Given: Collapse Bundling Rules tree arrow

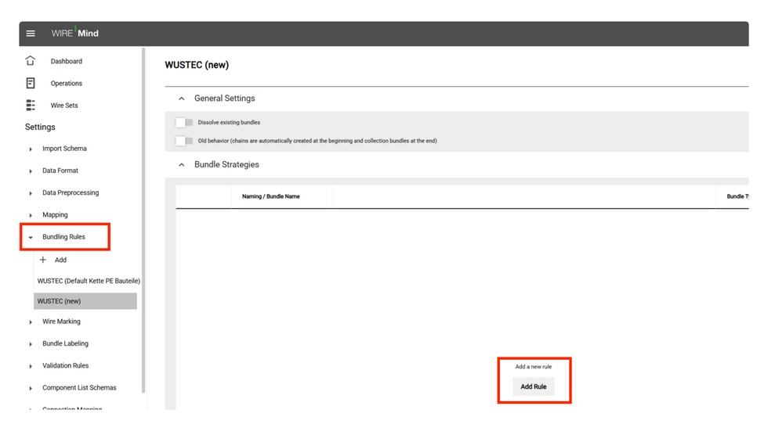Looking at the screenshot, I should click(31, 238).
